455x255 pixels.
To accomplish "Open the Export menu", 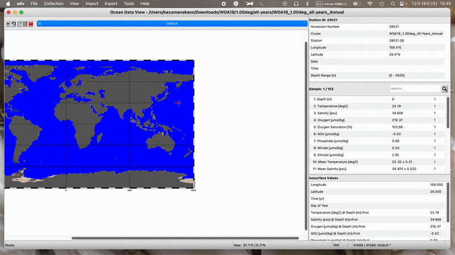I will pyautogui.click(x=111, y=4).
